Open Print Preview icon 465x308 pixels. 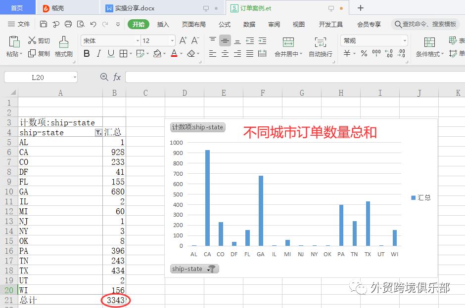[81, 24]
